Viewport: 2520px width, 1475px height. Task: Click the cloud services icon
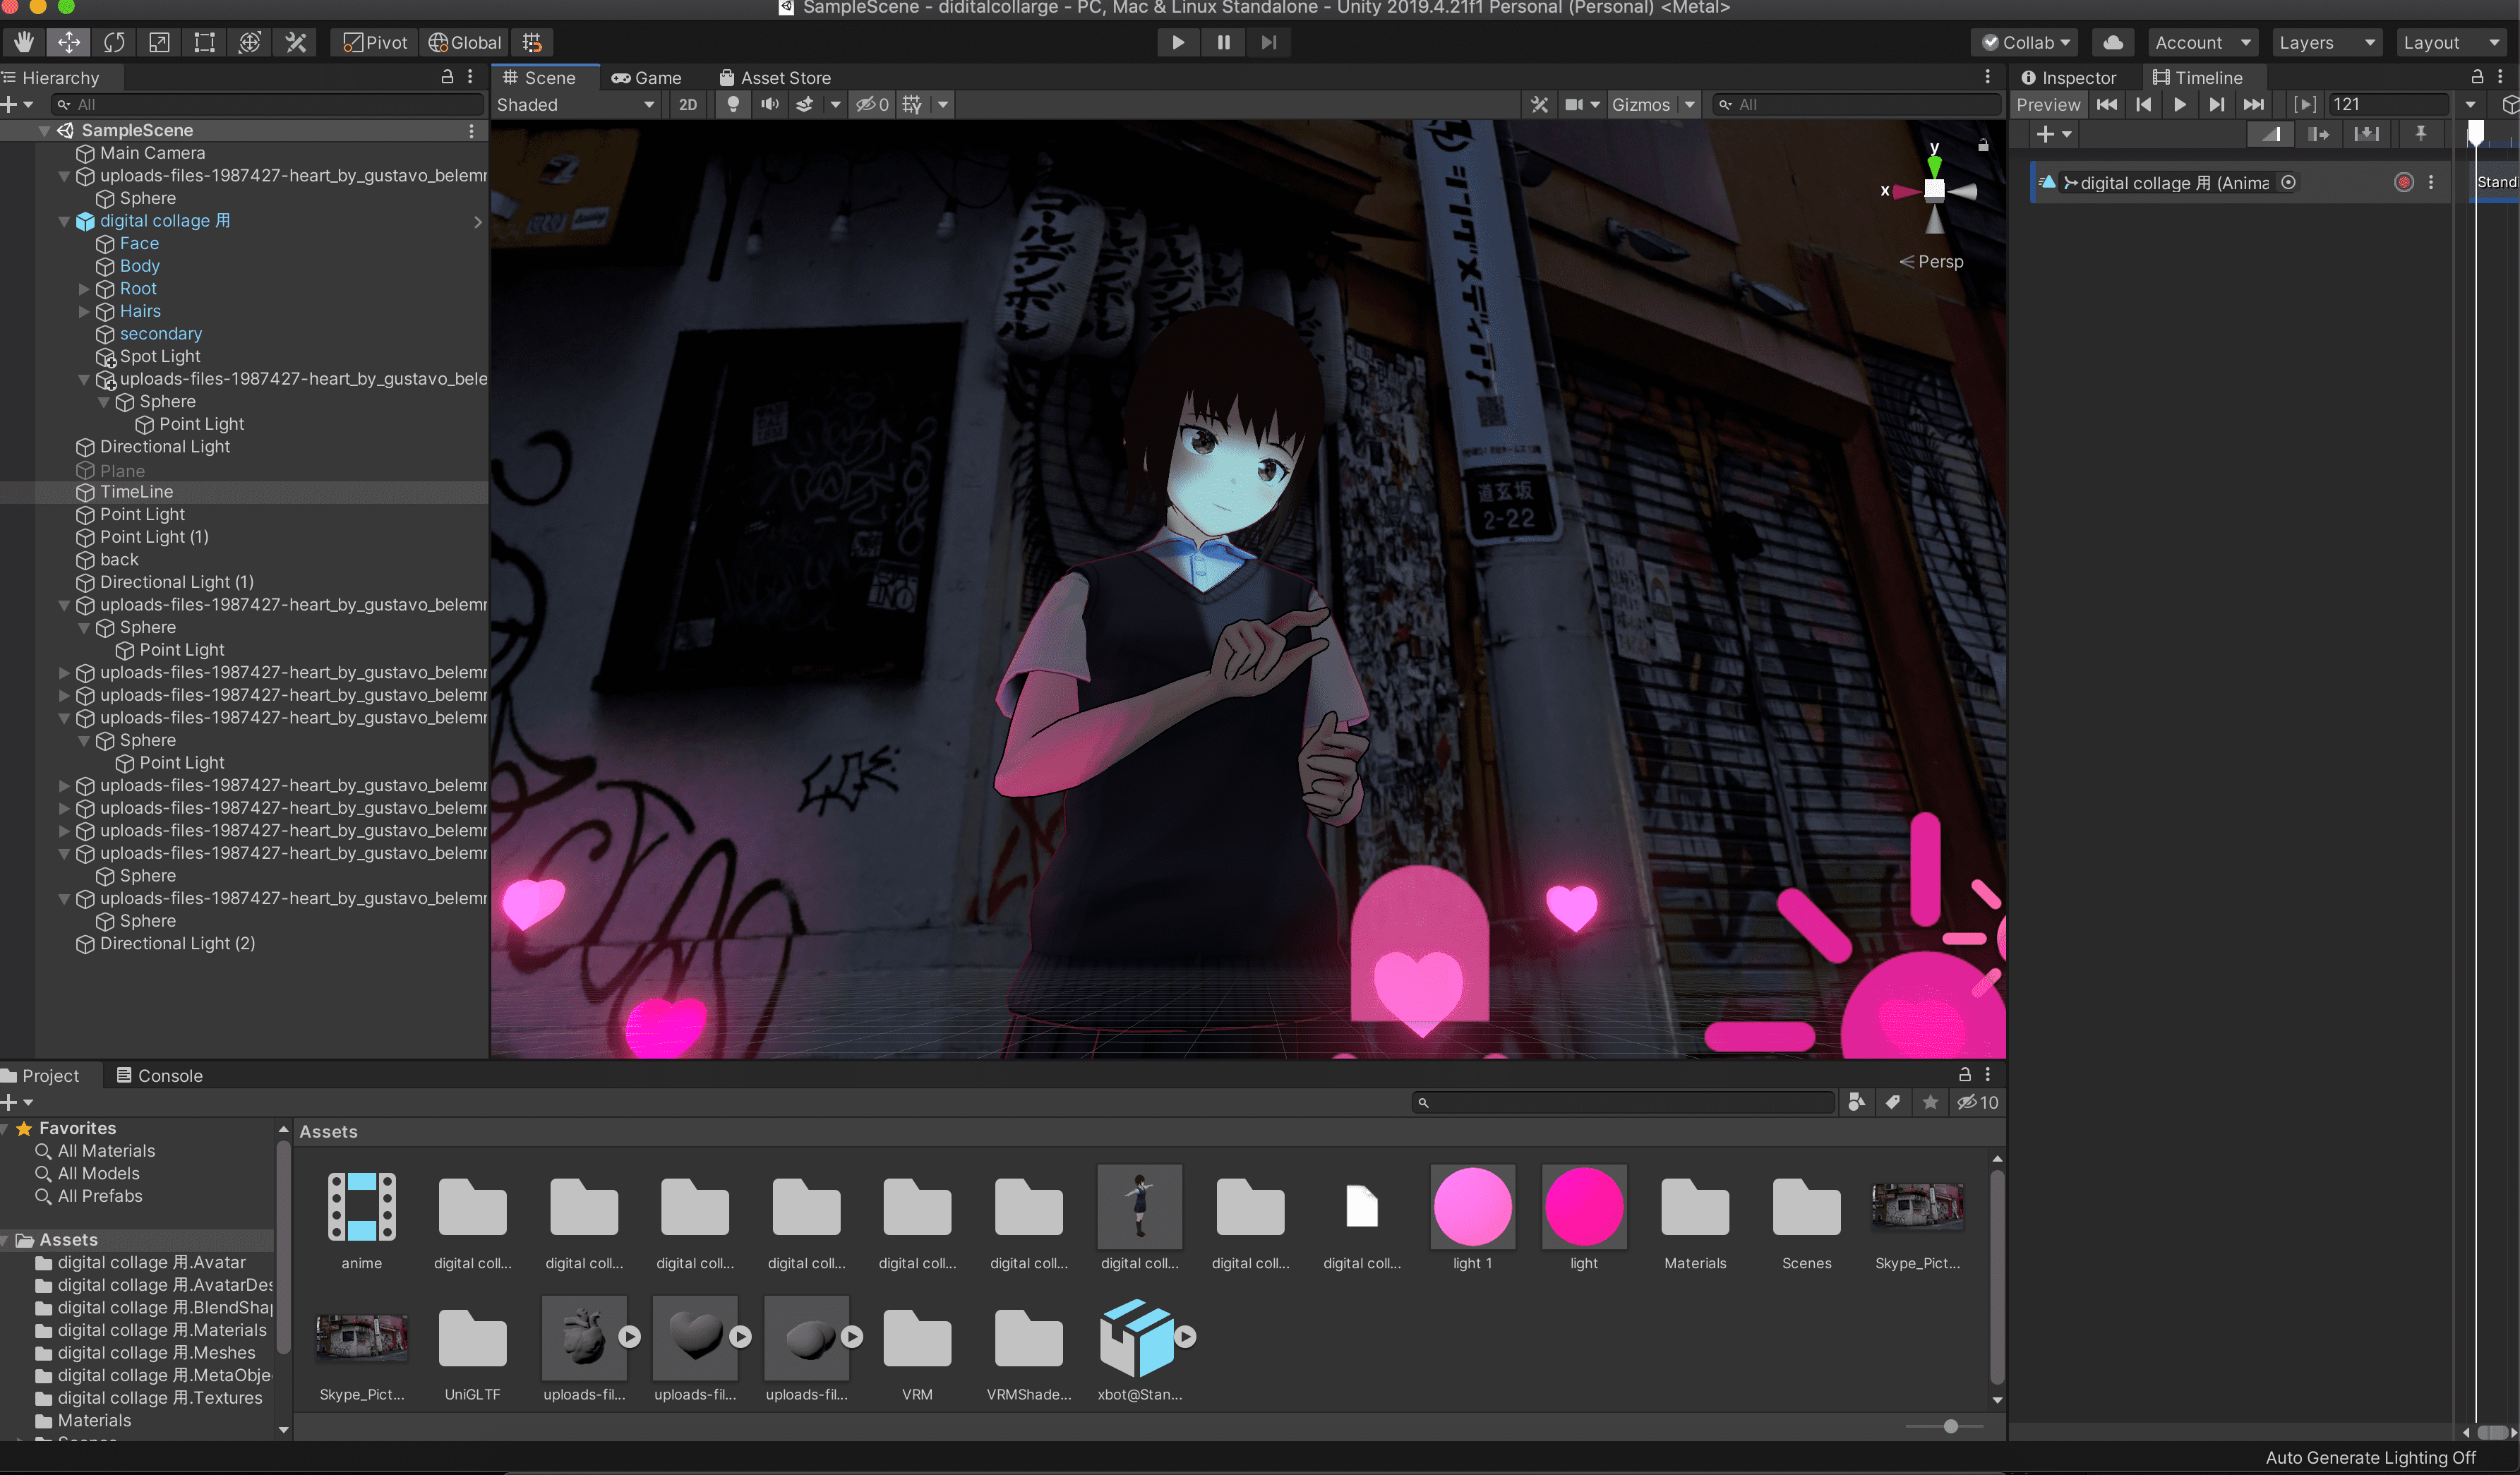pyautogui.click(x=2112, y=42)
